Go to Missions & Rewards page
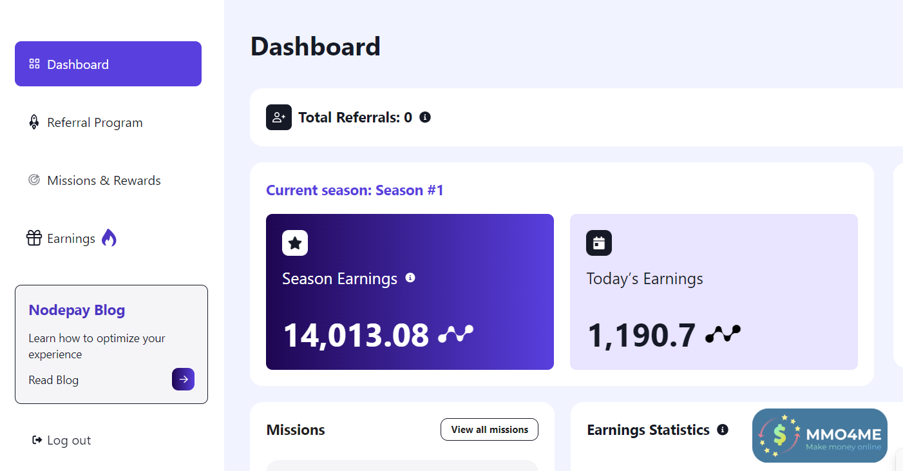 coord(104,180)
